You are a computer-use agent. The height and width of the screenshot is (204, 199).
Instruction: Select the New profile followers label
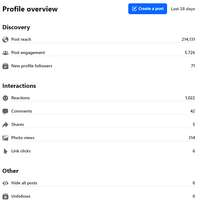pyautogui.click(x=32, y=66)
